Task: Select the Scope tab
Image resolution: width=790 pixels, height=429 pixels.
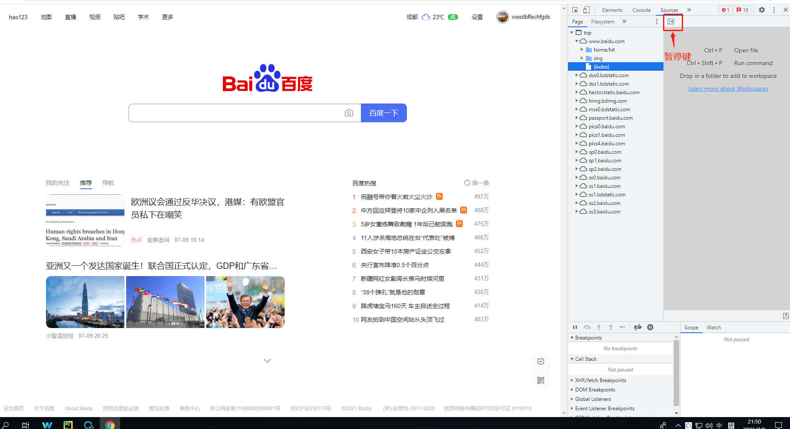Action: [x=691, y=328]
